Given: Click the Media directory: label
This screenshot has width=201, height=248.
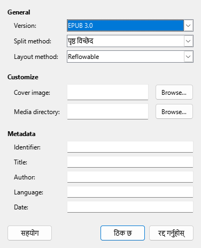Looking at the screenshot, I should point(37,112).
